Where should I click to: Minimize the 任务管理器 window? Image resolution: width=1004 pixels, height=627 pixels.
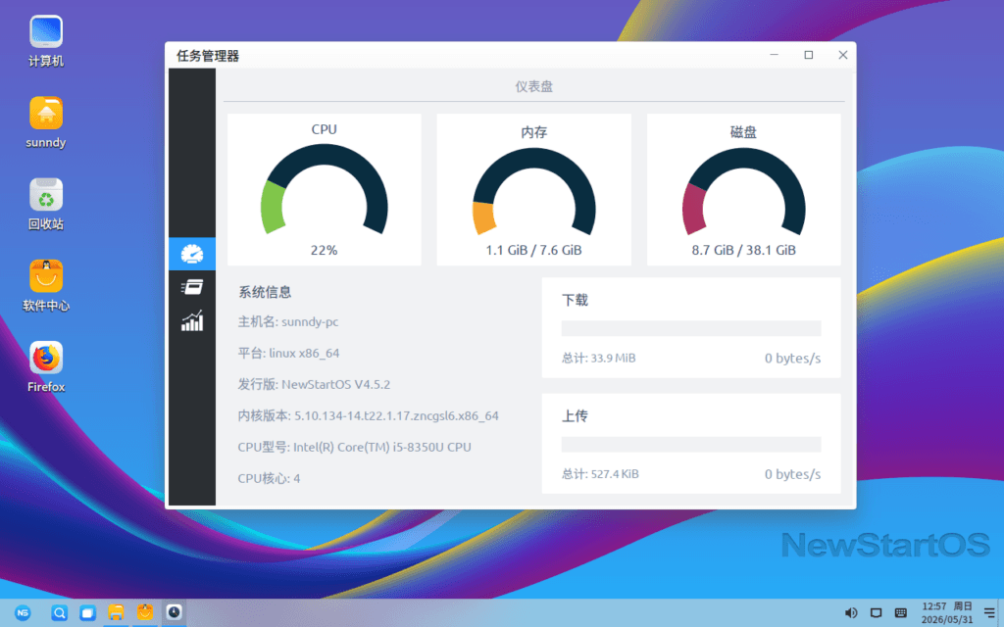pyautogui.click(x=775, y=55)
